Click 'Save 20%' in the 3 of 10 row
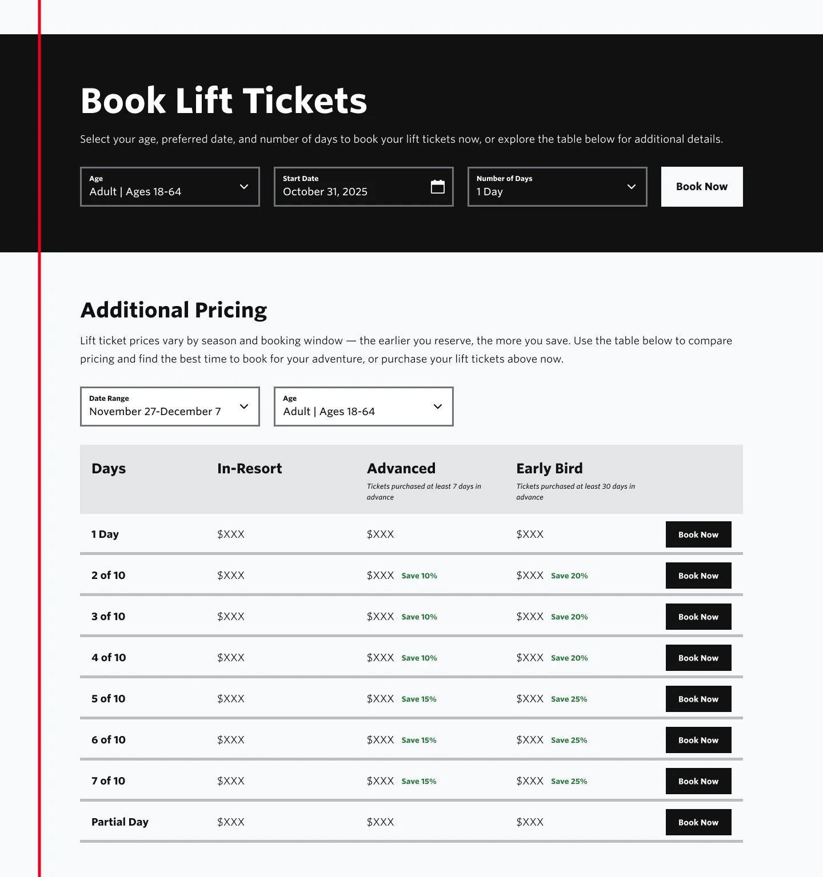The height and width of the screenshot is (877, 823). coord(569,617)
